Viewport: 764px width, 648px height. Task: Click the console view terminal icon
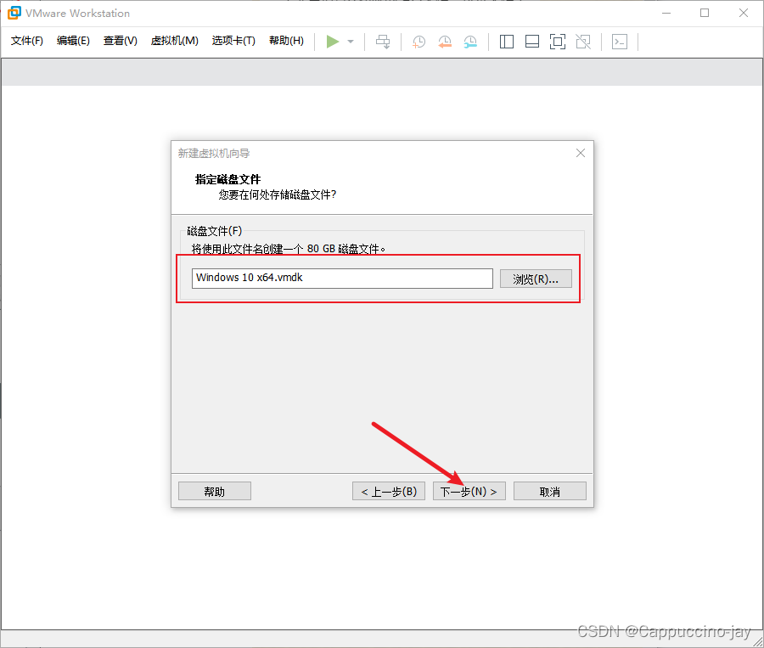(x=620, y=42)
